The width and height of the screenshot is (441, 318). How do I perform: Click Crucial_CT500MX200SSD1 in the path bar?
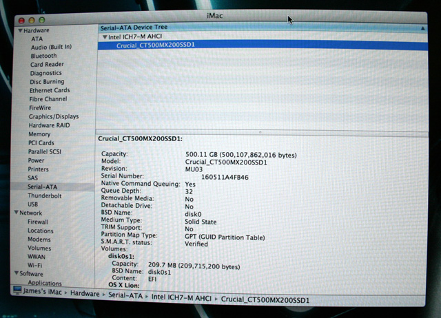pos(265,299)
